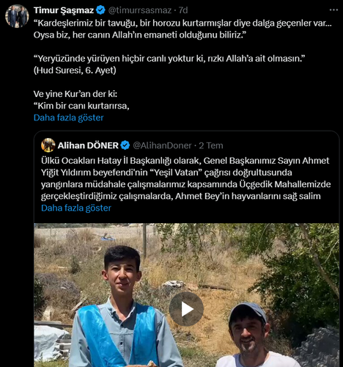This screenshot has width=343, height=367.
Task: Expand the main tweet with Daha fazla göster
Action: click(x=69, y=117)
